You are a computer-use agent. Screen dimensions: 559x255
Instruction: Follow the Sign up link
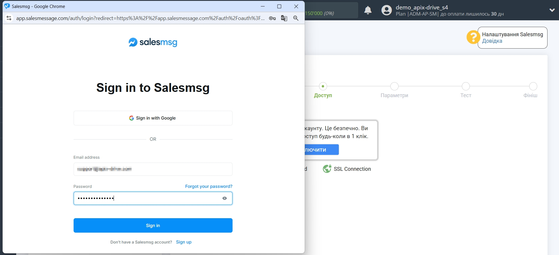click(184, 242)
